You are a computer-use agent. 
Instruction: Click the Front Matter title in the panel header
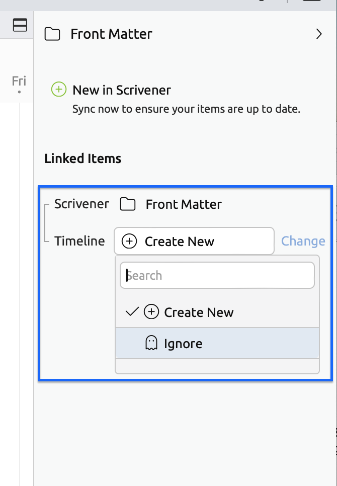(x=111, y=34)
